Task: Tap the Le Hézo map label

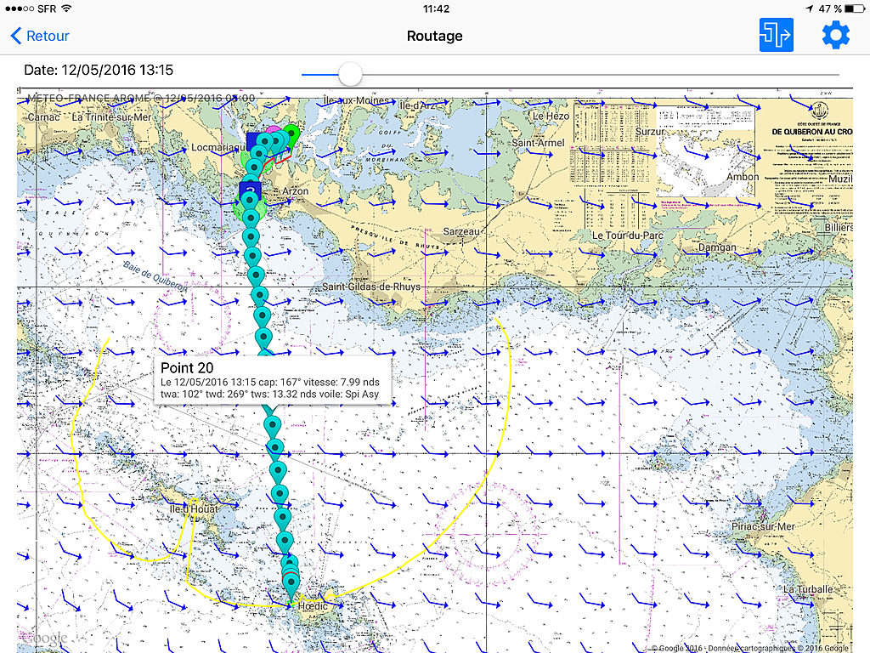Action: coord(551,116)
